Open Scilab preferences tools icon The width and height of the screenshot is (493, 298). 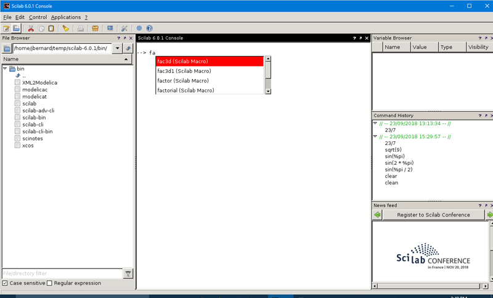(x=124, y=28)
